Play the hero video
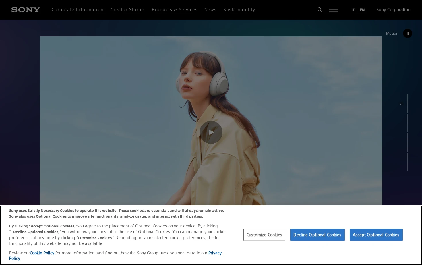Screen dimensions: 422x265 point(211,132)
